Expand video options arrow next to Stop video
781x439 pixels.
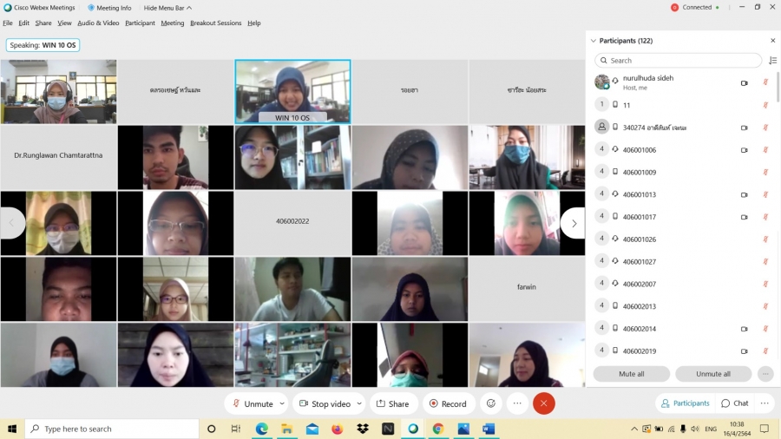359,403
